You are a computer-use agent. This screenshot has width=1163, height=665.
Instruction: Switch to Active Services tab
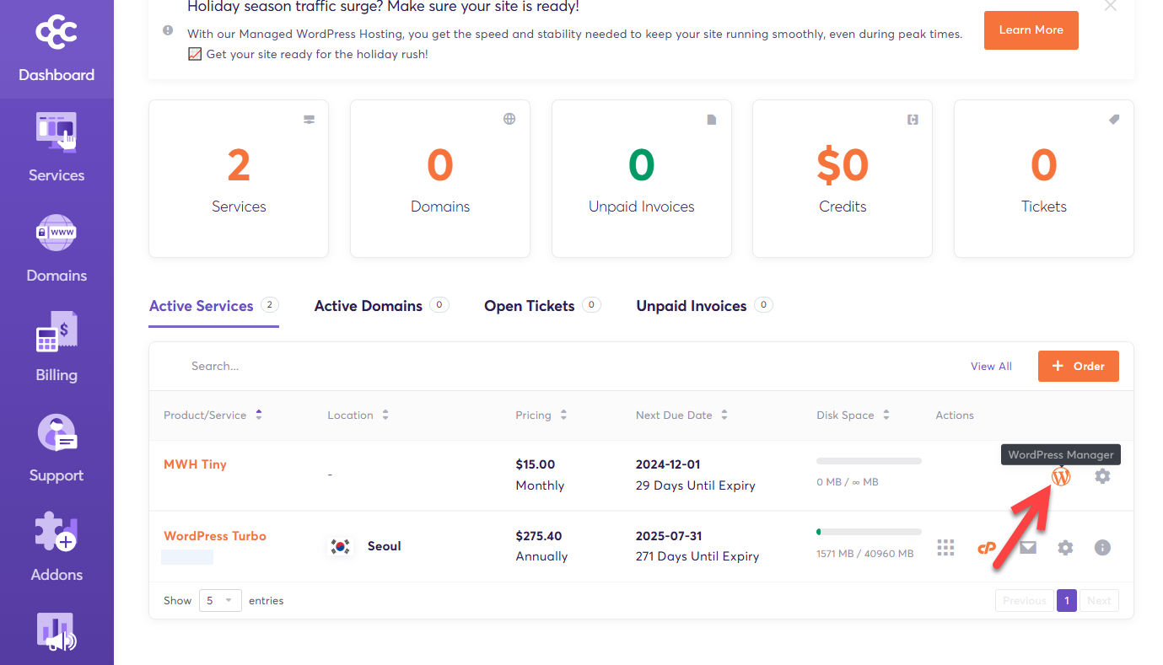click(213, 306)
